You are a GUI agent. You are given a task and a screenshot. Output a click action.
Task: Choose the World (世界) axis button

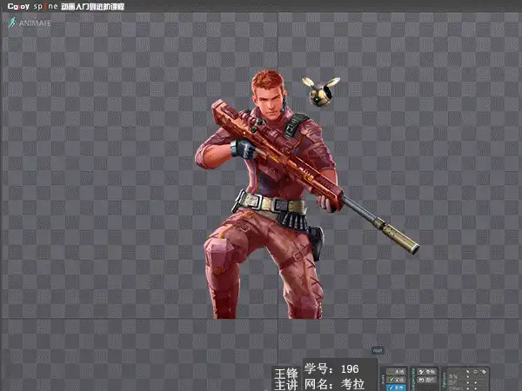[396, 388]
